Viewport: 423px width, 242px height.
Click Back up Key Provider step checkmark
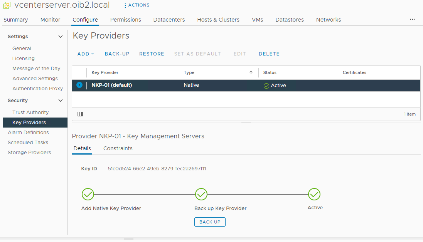pos(201,194)
